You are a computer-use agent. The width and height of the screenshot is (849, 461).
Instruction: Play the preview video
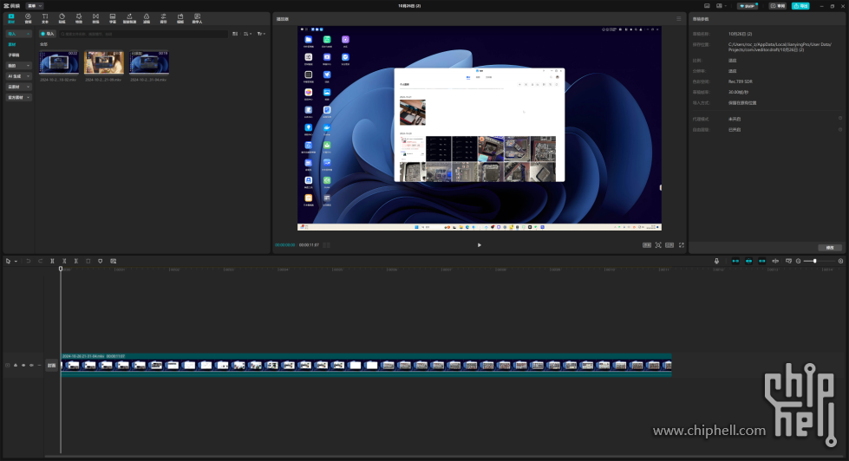pos(480,245)
